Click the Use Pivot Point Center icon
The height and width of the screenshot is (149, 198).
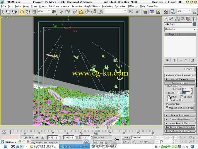point(54,12)
